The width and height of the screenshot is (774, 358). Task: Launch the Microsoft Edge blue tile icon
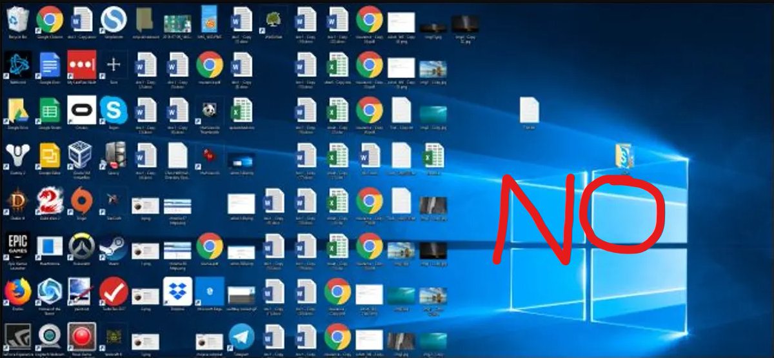click(209, 292)
